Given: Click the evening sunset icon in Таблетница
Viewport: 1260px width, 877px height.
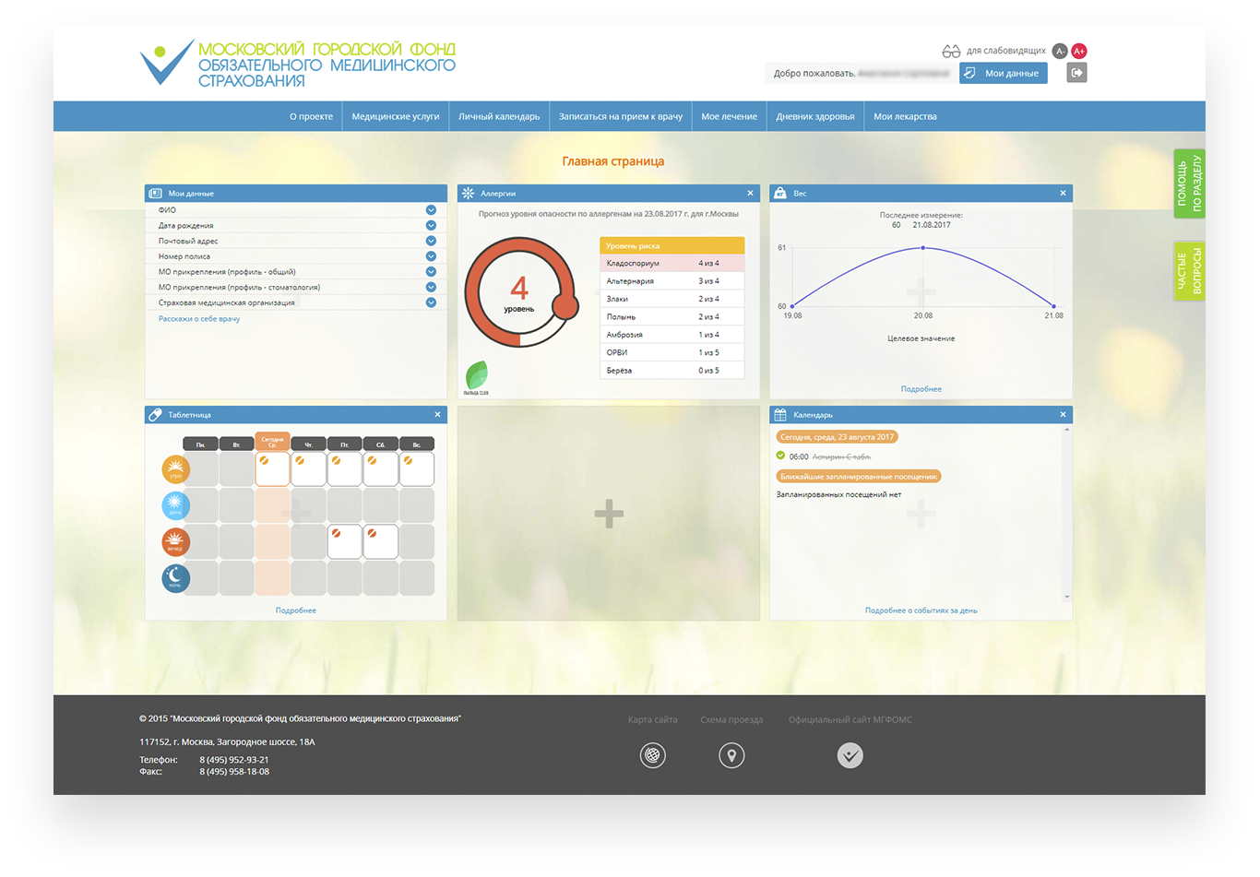Looking at the screenshot, I should click(x=175, y=542).
